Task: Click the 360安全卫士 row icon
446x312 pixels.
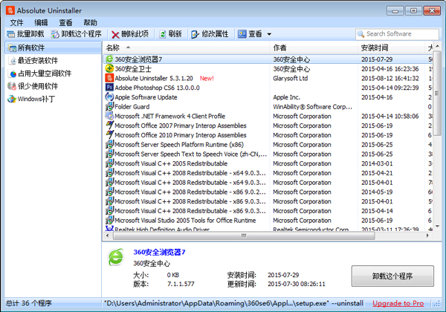Action: coord(109,68)
